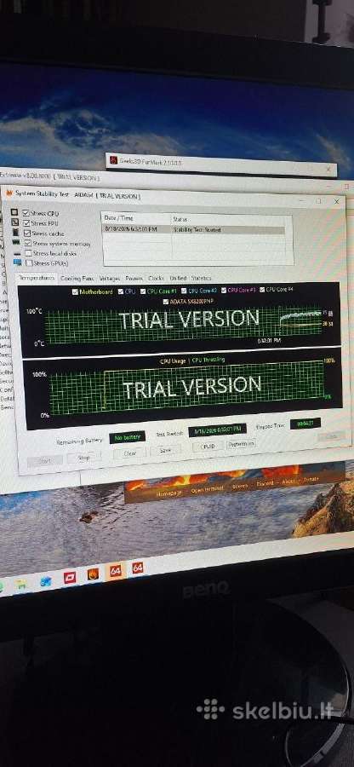Click the flame icon in the System Stability Test title bar
354x767 pixels.
tap(8, 193)
